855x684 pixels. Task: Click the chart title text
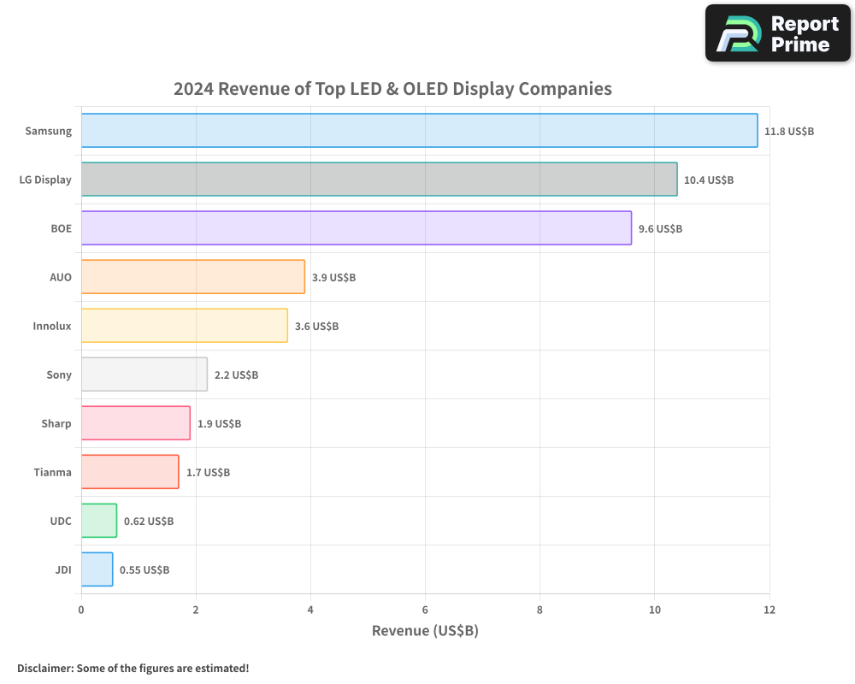pos(392,88)
